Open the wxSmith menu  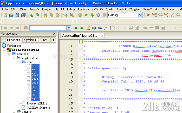(97, 9)
